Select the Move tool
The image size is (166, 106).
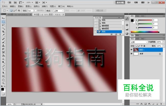[x=3, y=18]
